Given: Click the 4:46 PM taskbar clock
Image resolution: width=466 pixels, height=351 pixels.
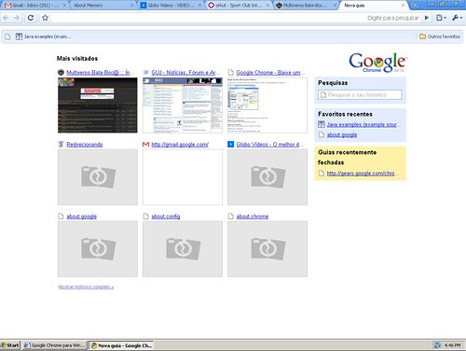Looking at the screenshot, I should (453, 345).
